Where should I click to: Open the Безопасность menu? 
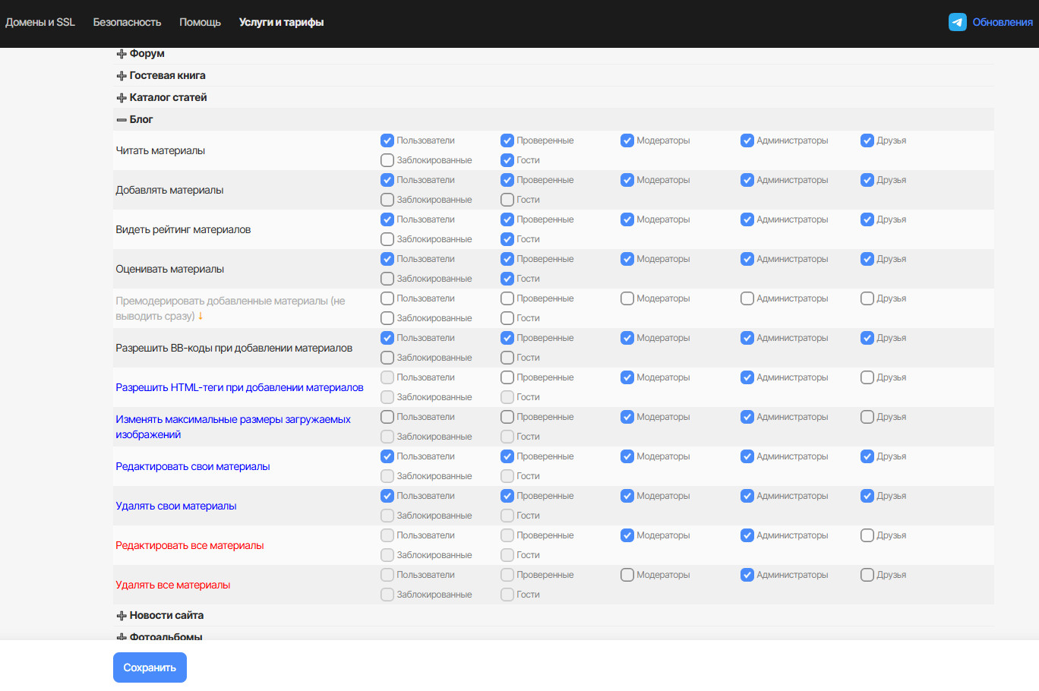point(127,22)
